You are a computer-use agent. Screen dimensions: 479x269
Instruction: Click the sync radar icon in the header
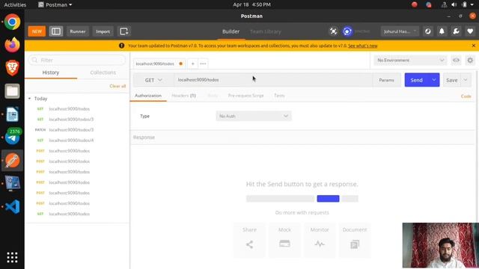pos(427,31)
